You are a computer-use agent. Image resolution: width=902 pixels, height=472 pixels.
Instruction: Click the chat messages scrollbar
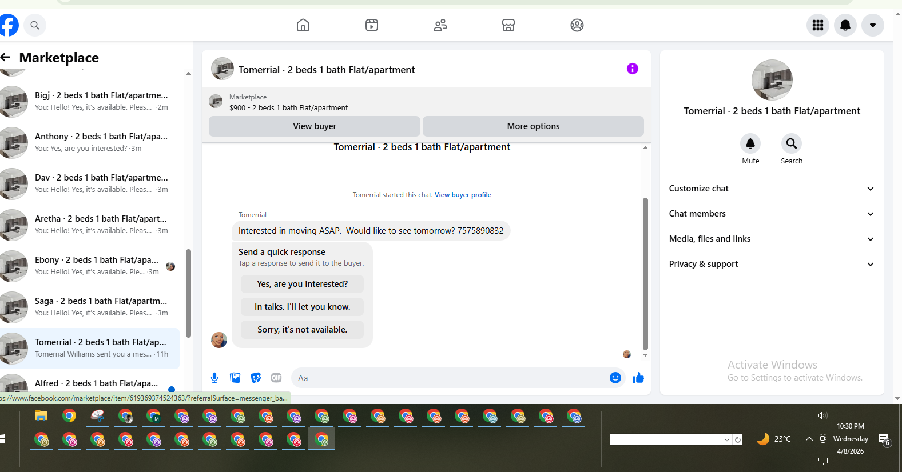point(645,273)
